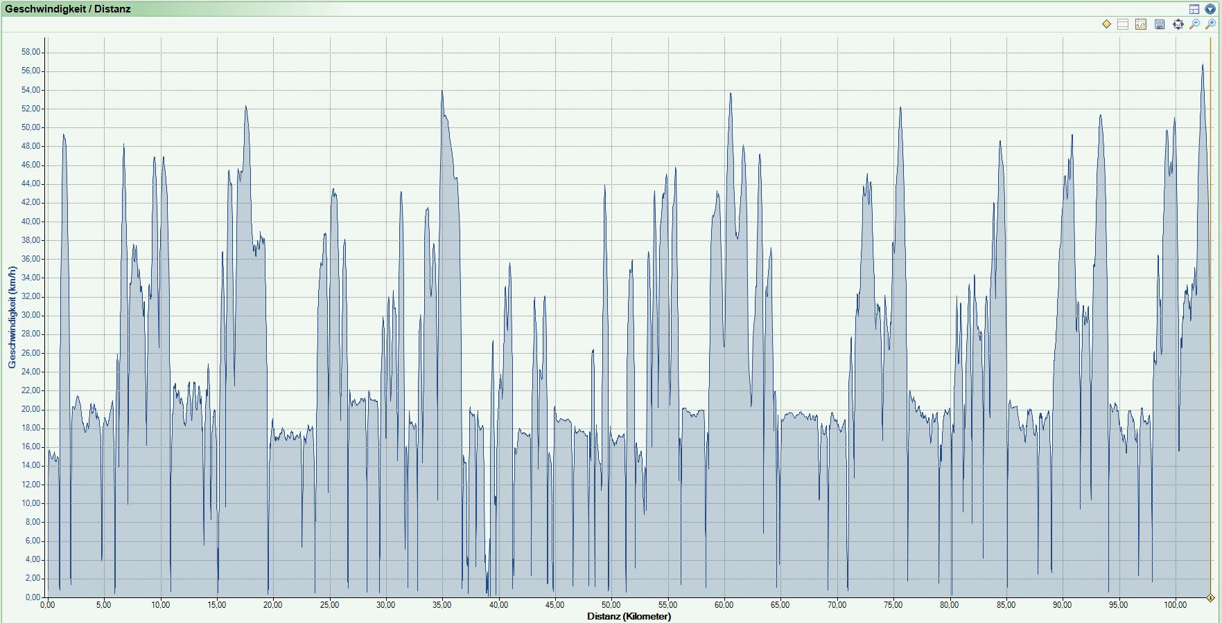Screen dimensions: 1222x623
Task: Click the 100,00 tick on distance axis
Action: pyautogui.click(x=1175, y=605)
